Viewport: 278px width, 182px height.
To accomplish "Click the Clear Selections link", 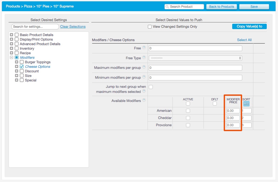I will coord(73,27).
